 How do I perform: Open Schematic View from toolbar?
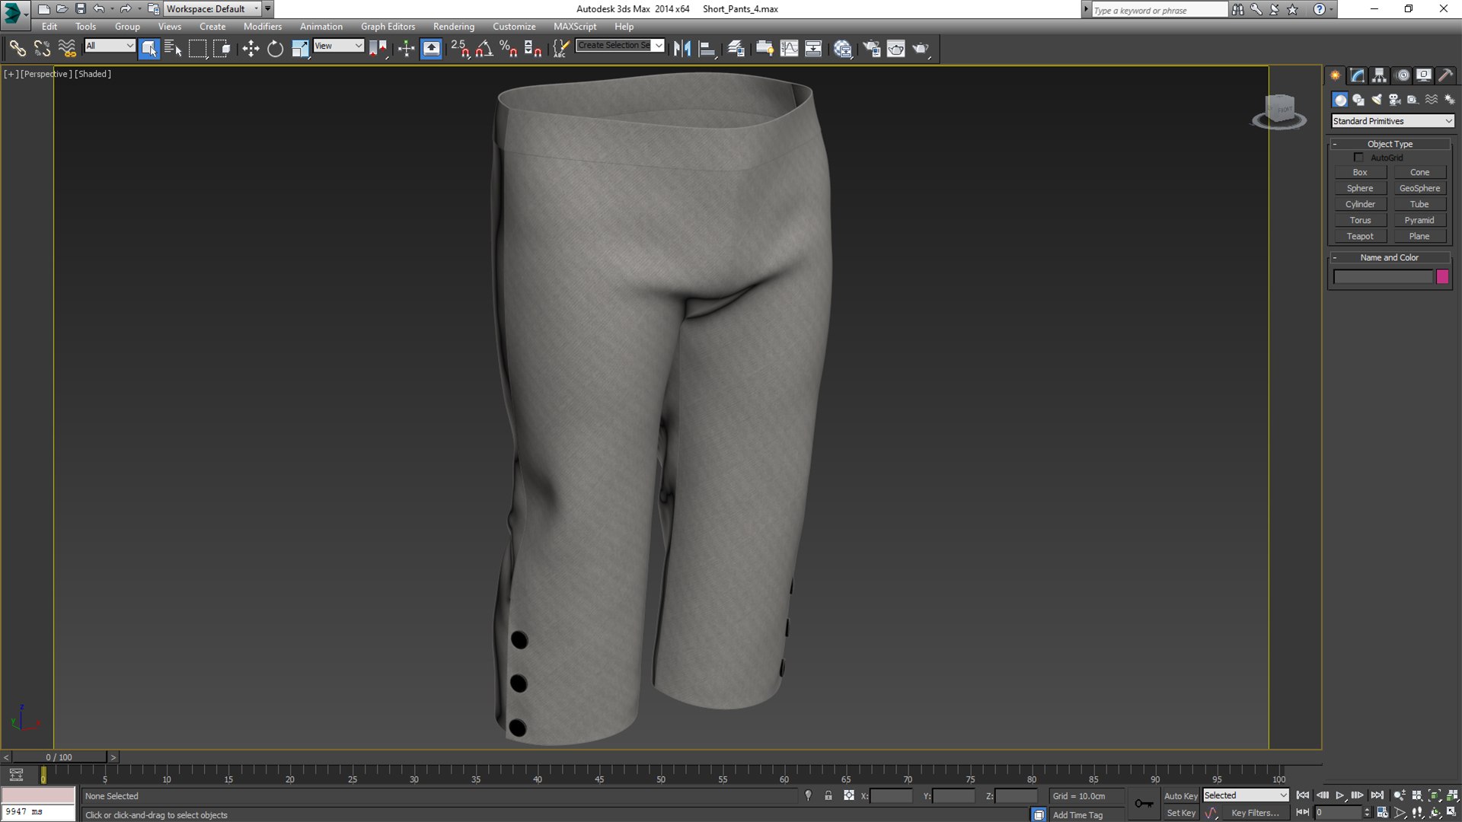(813, 49)
